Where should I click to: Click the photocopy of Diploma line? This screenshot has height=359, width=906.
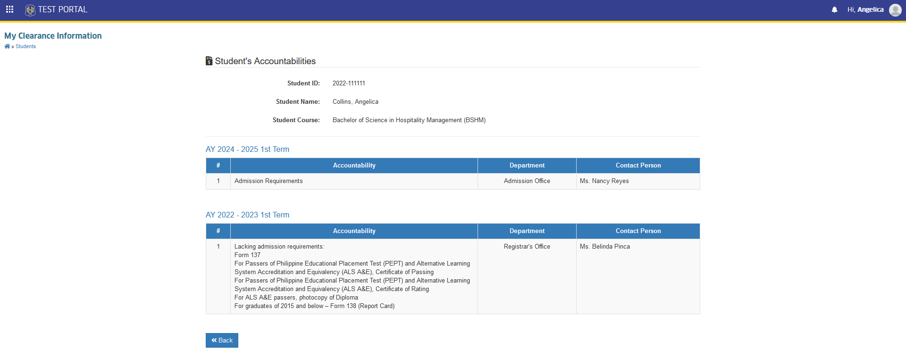296,298
